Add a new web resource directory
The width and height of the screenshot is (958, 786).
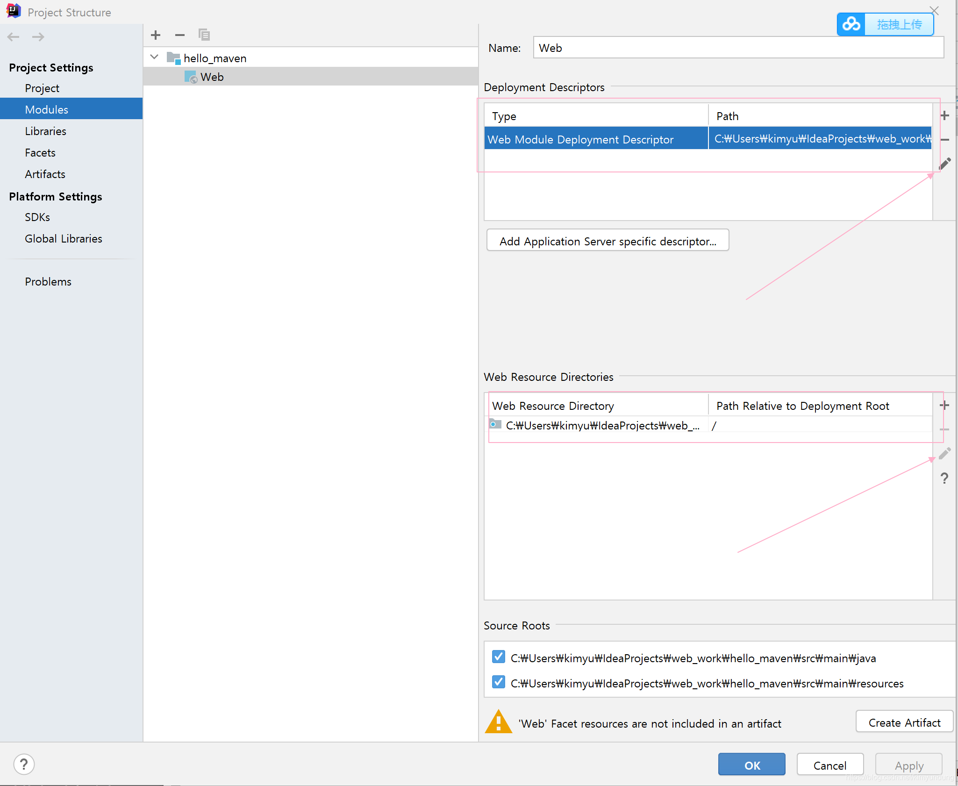tap(944, 405)
